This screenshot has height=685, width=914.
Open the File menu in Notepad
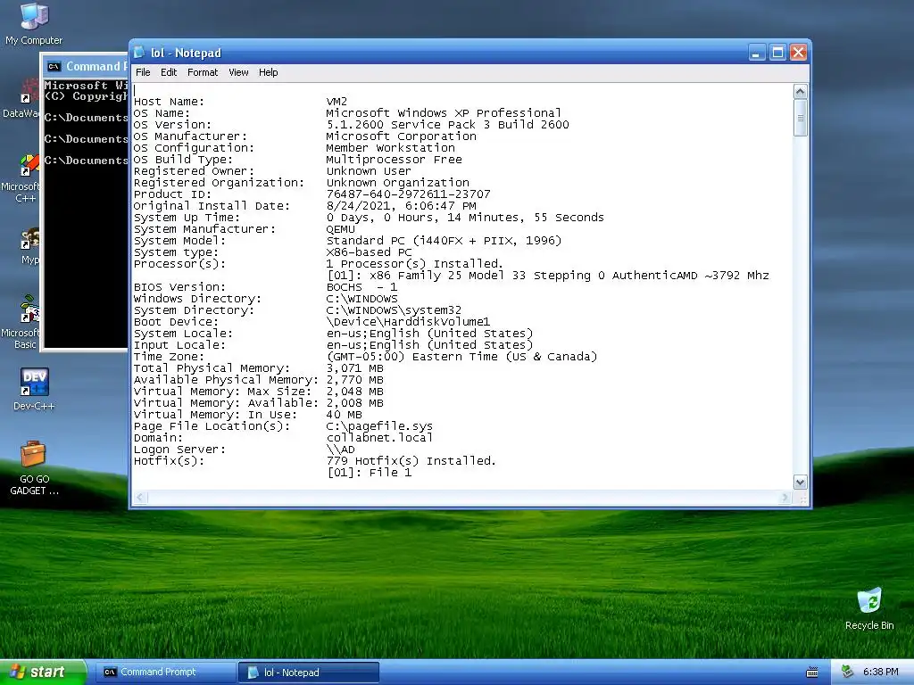click(x=143, y=72)
